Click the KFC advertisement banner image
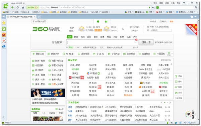The height and width of the screenshot is (126, 201). [x=48, y=93]
